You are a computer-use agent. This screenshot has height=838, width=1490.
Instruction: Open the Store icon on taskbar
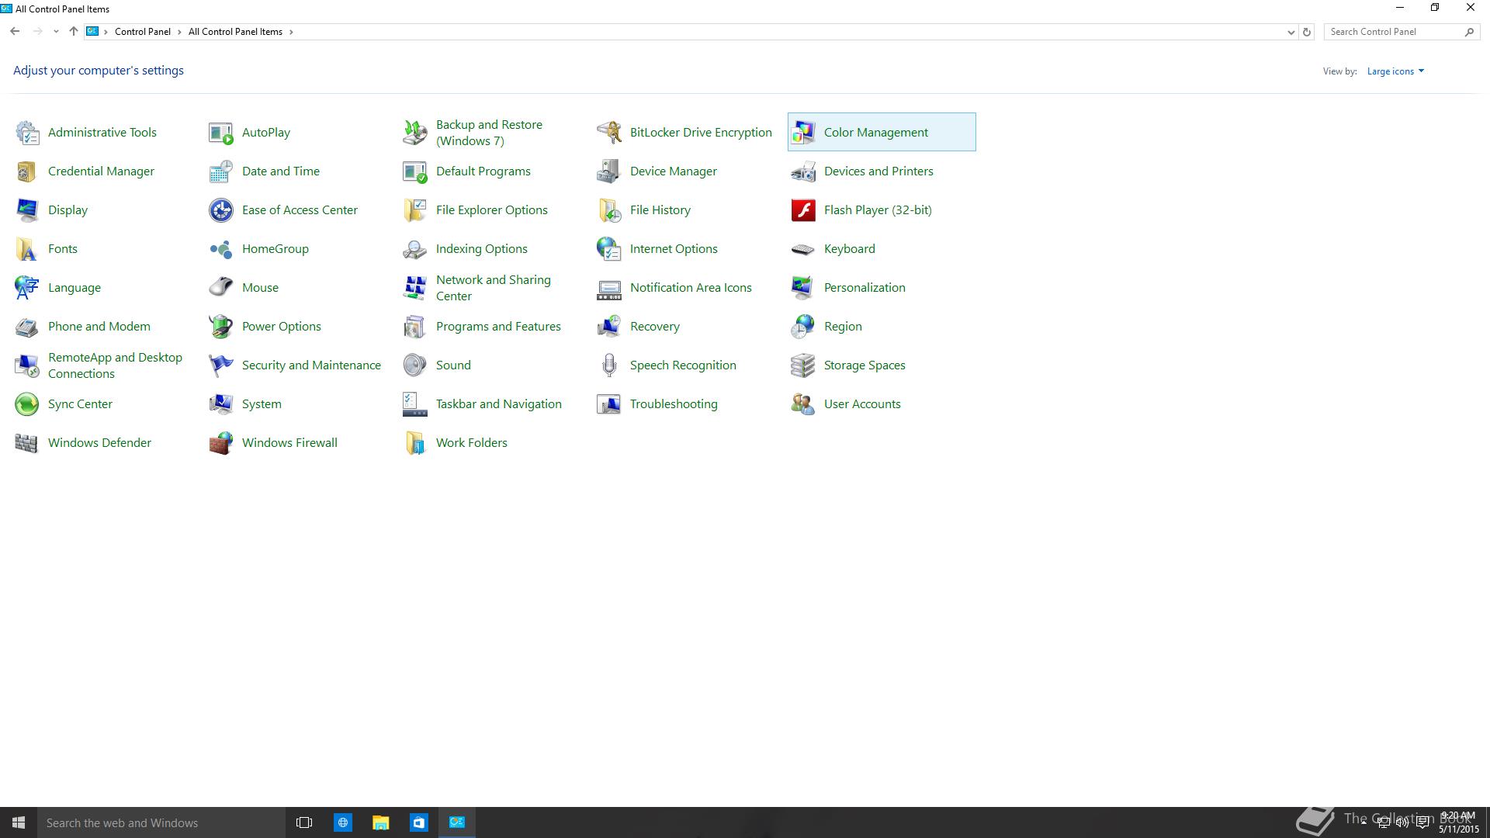click(x=418, y=822)
